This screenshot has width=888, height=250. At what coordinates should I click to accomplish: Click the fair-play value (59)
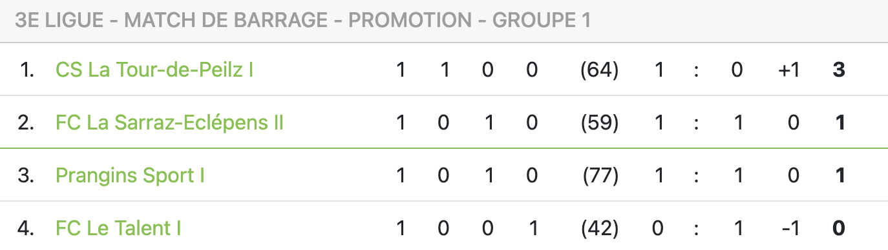point(600,122)
